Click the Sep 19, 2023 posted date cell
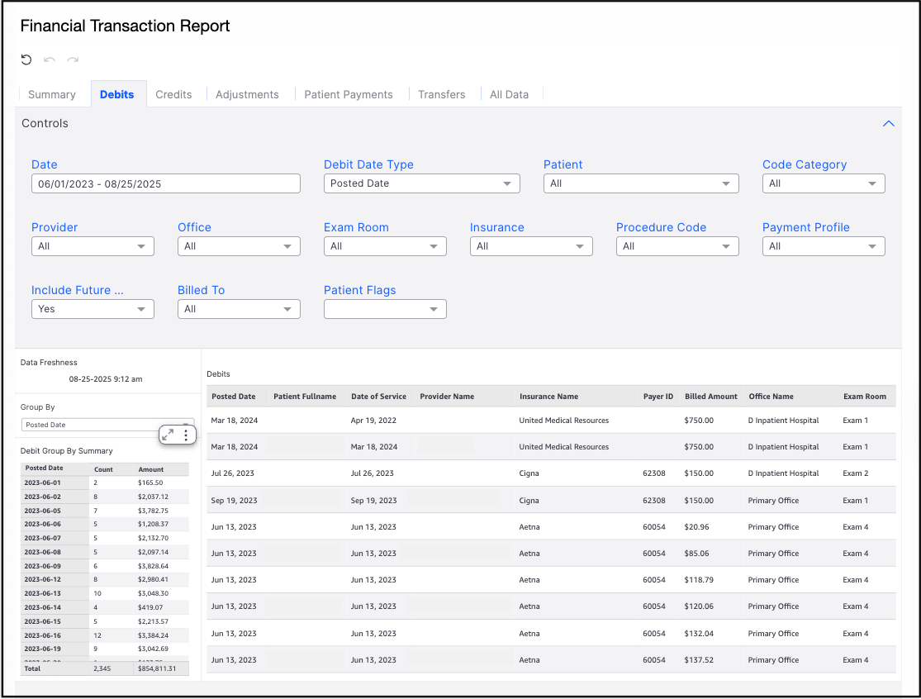This screenshot has height=699, width=921. [234, 501]
